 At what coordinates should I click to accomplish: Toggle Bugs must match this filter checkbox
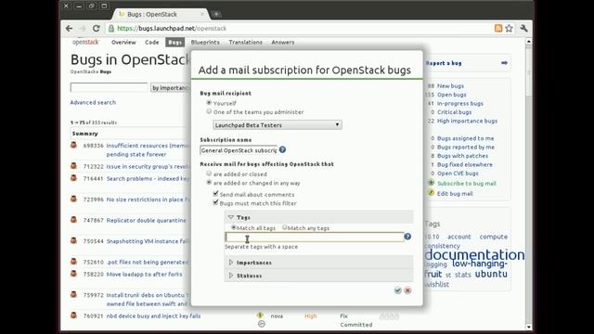215,202
